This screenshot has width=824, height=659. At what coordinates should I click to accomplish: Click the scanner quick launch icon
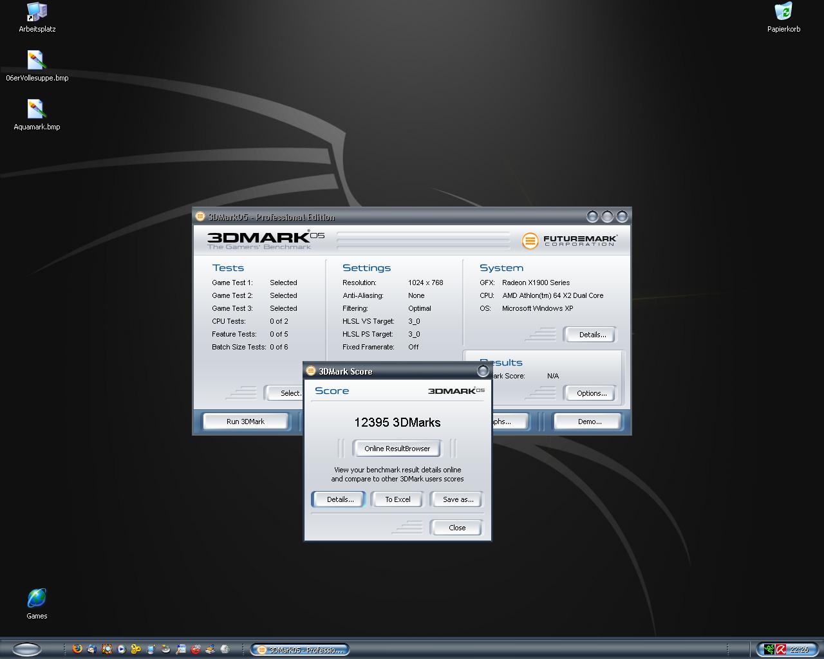(x=210, y=649)
